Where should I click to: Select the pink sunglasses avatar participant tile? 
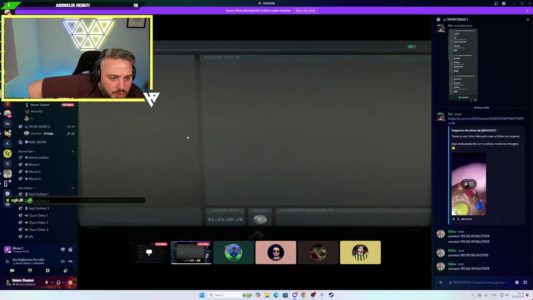[276, 252]
